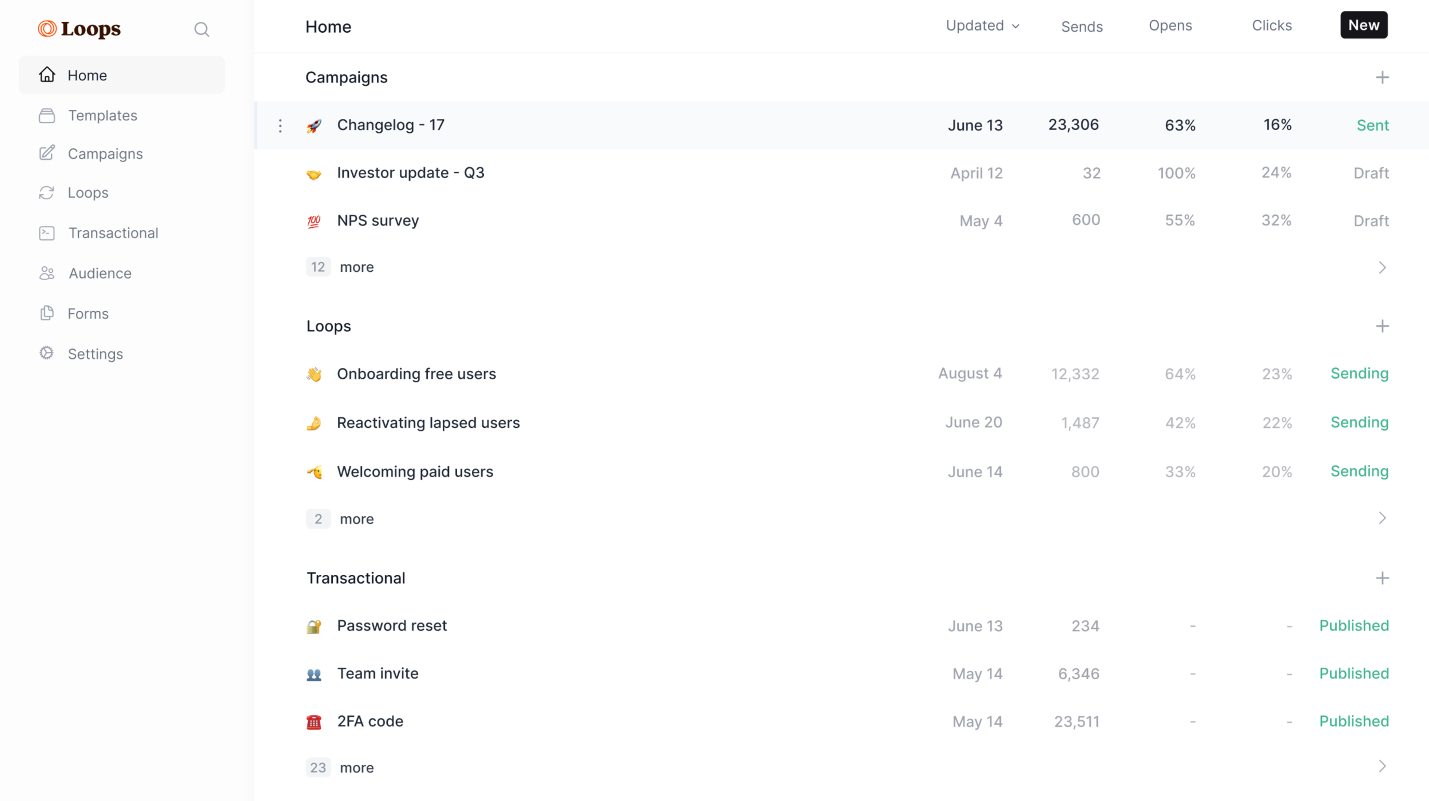Expand Transactional items using the chevron
Image resolution: width=1429 pixels, height=801 pixels.
tap(1382, 767)
